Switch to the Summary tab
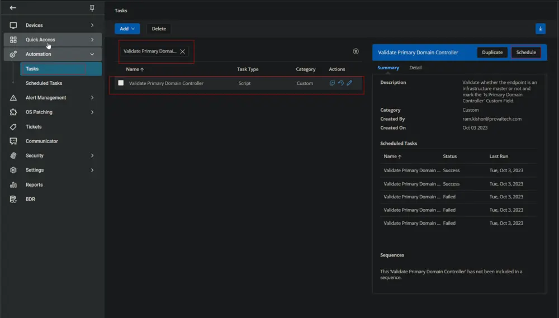The height and width of the screenshot is (318, 559). point(388,68)
